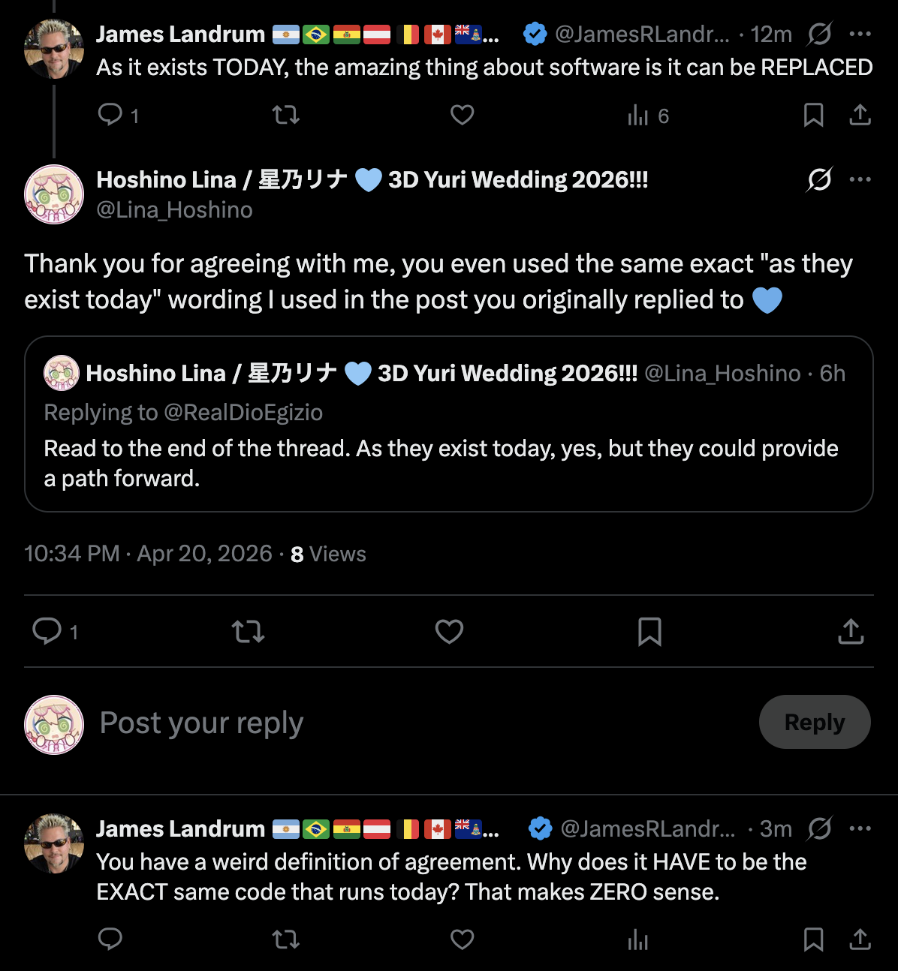The width and height of the screenshot is (898, 971).
Task: Bookmark James Landrum's top post
Action: coord(813,115)
